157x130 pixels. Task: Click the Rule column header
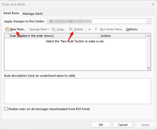[55, 36]
